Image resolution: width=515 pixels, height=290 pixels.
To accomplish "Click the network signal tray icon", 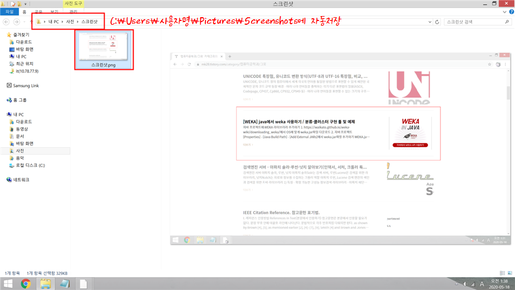I will tap(473, 284).
